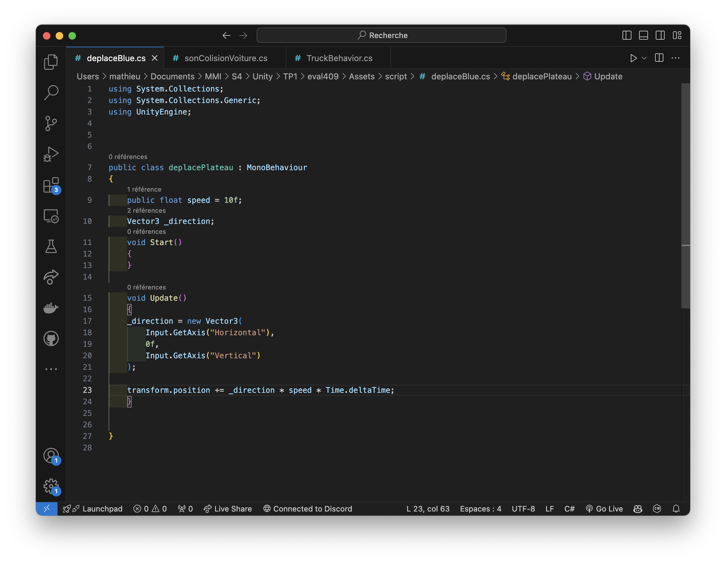Open the Testing flask icon

51,247
